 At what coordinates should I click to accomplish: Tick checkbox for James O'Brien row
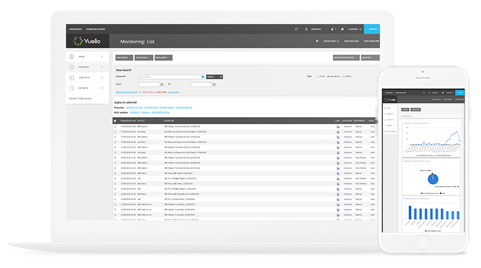click(115, 199)
